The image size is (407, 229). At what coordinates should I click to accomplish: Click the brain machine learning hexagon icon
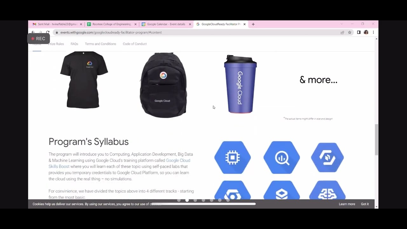[x=328, y=190]
